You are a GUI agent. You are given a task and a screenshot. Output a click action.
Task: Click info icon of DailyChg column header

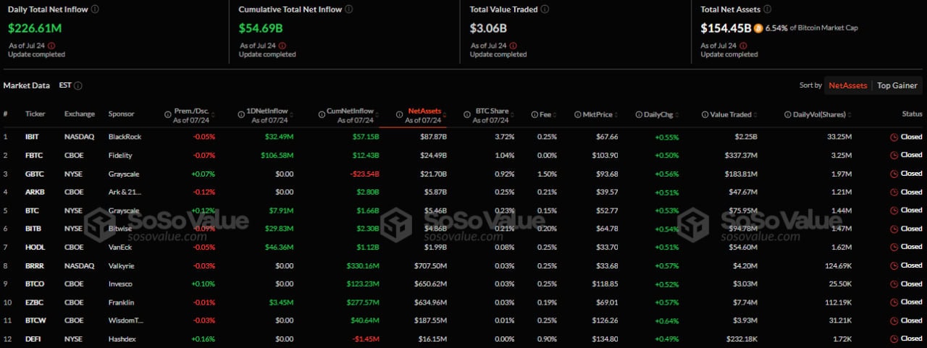[639, 114]
